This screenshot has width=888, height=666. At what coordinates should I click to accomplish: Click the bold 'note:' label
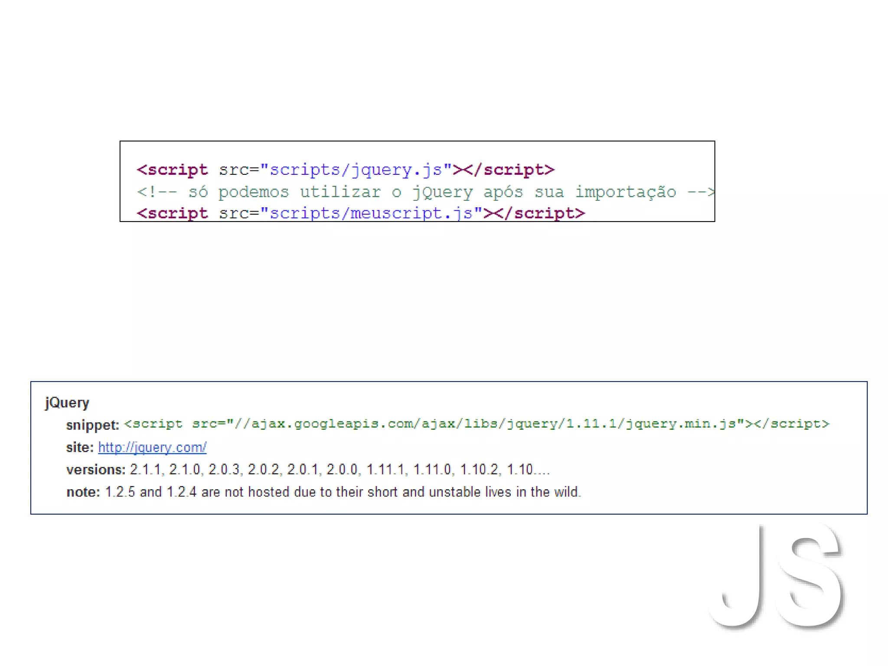point(83,492)
